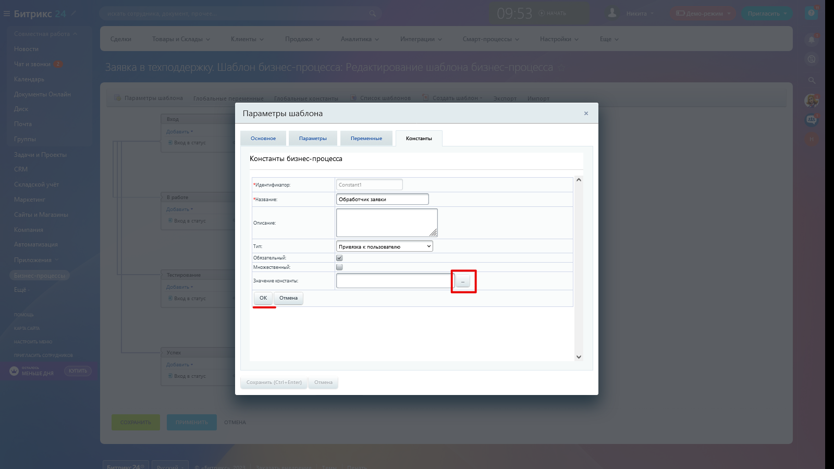
Task: Open Глобальные переменные toolbar item
Action: click(228, 98)
